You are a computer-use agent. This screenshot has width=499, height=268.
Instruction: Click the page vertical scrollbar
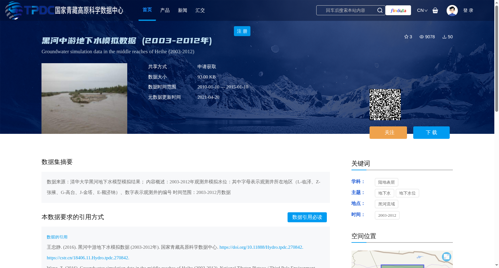[x=497, y=58]
